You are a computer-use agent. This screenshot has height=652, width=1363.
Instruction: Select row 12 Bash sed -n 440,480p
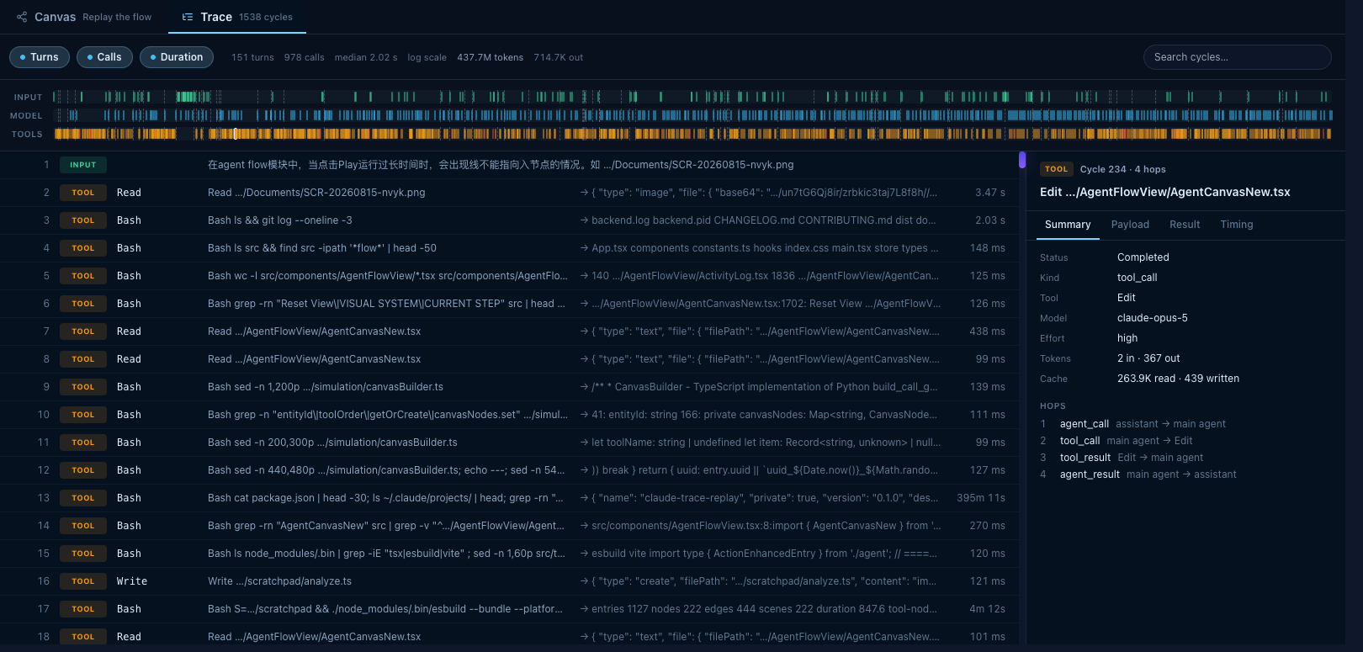point(509,470)
